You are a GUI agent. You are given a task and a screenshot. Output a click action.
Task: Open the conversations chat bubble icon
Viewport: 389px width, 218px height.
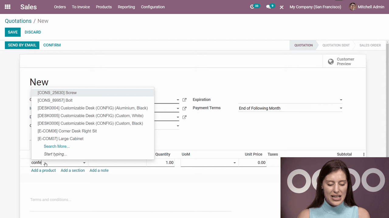coord(268,7)
